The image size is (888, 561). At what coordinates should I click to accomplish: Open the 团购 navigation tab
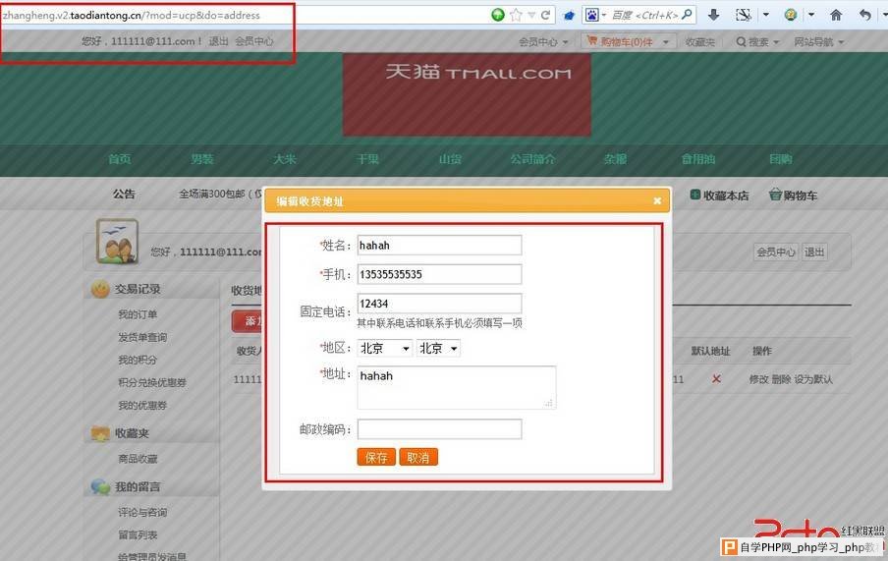click(x=780, y=159)
